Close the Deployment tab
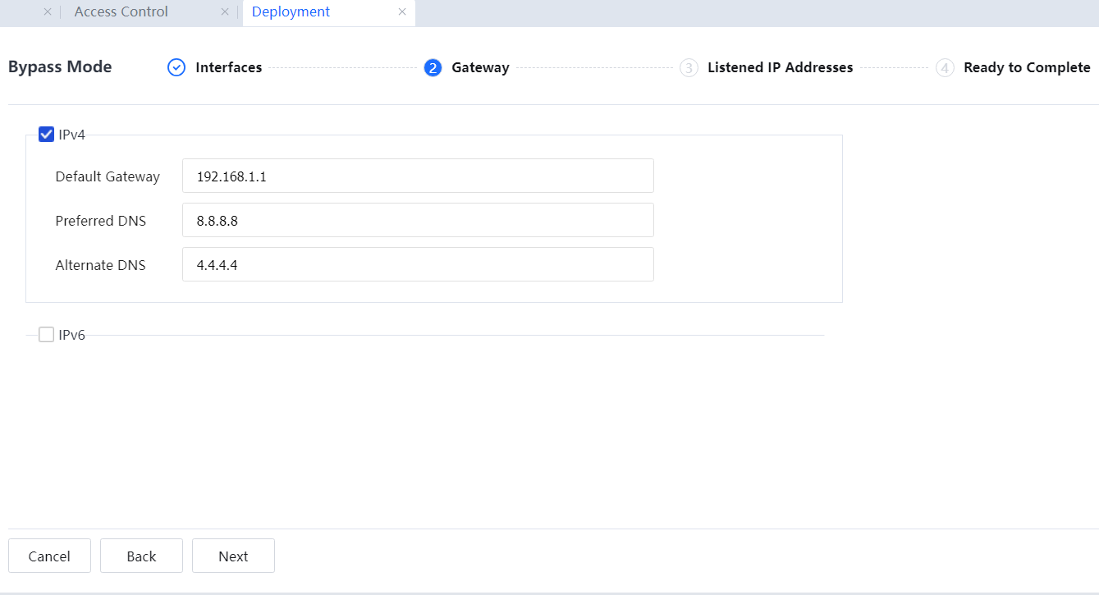The image size is (1099, 595). pos(402,12)
